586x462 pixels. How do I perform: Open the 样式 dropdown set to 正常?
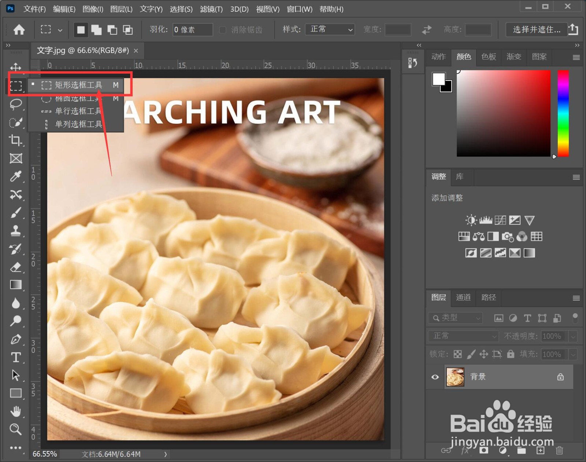(x=330, y=29)
